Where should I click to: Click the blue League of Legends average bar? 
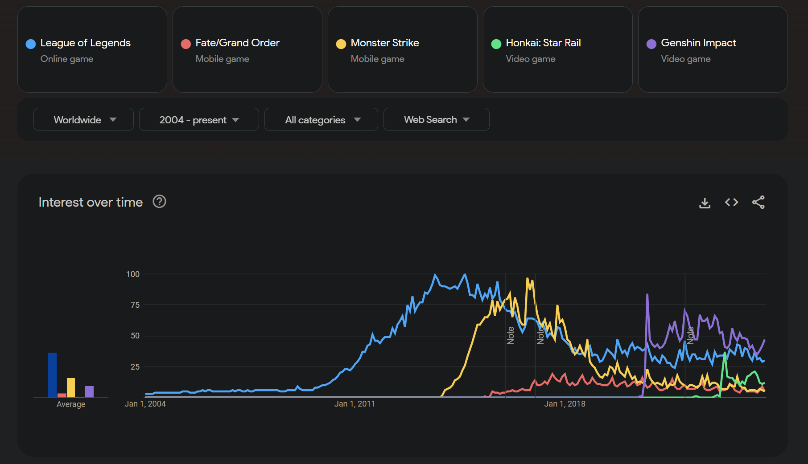point(53,374)
